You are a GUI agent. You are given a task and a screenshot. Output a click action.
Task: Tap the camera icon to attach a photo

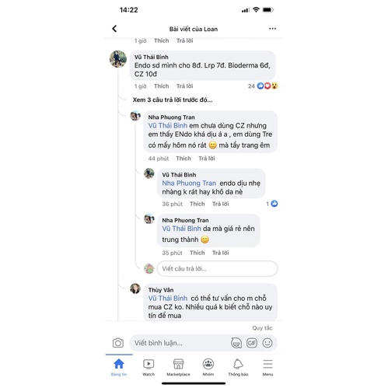pos(118,343)
